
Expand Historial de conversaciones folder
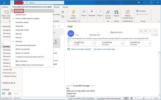(2, 73)
